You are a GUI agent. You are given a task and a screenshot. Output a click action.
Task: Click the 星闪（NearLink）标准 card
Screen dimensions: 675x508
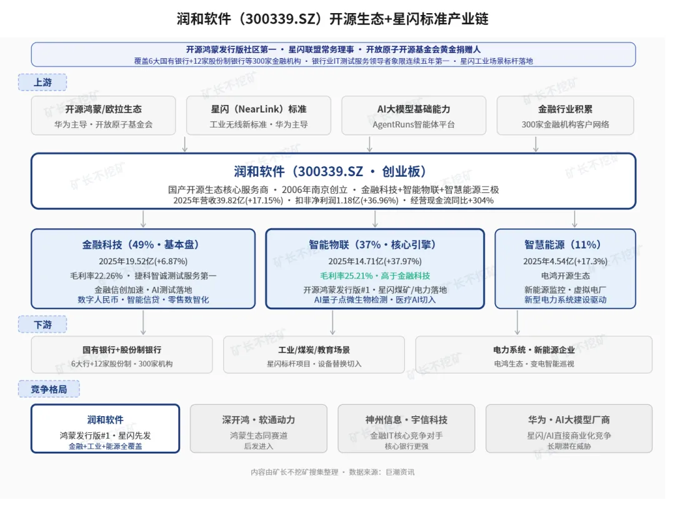(259, 116)
